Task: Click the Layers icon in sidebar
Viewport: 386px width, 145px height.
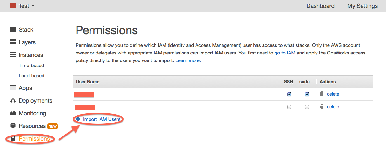Action: (13, 42)
